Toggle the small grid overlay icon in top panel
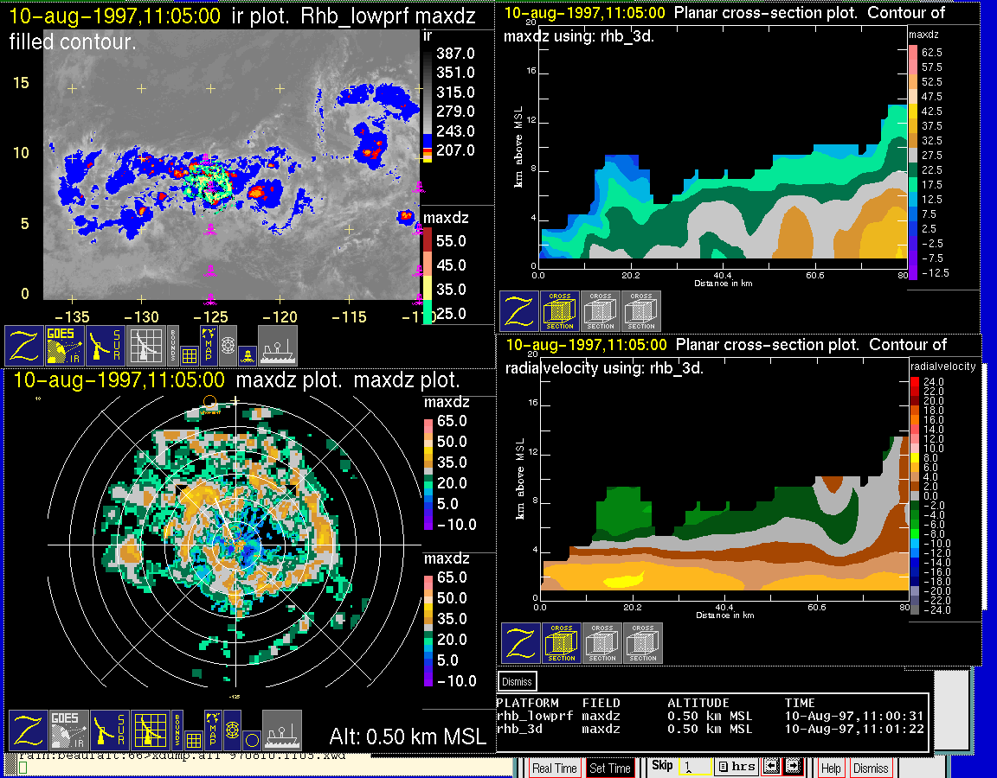The height and width of the screenshot is (778, 997). tap(190, 355)
